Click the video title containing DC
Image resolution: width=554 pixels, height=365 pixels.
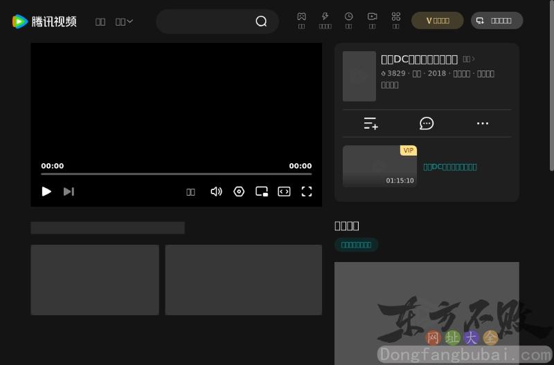tap(420, 59)
